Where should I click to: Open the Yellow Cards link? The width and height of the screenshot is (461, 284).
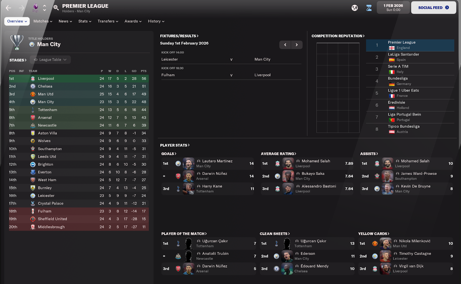point(374,234)
